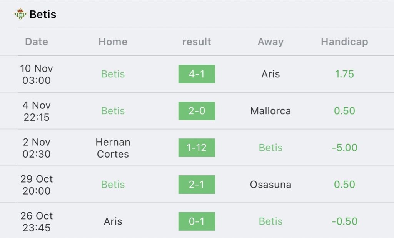The height and width of the screenshot is (238, 394).
Task: Open the 1-12 result badge
Action: (x=197, y=148)
